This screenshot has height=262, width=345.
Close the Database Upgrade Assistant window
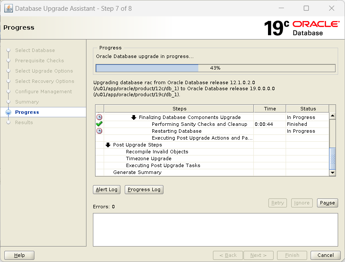pyautogui.click(x=332, y=8)
